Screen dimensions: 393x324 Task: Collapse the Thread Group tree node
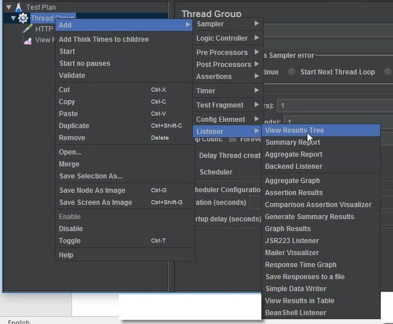[x=13, y=18]
